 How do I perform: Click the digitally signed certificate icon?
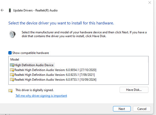10,91
